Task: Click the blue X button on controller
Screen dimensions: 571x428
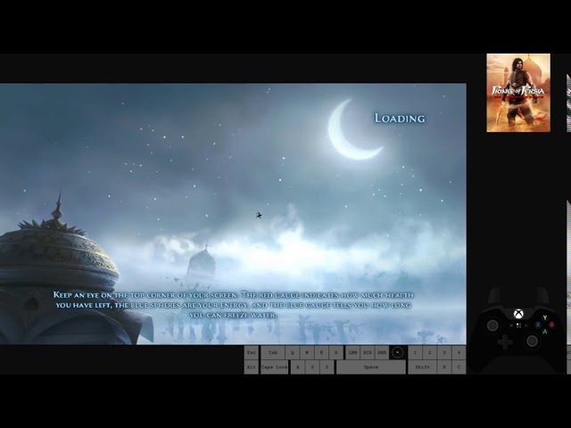Action: tap(538, 325)
